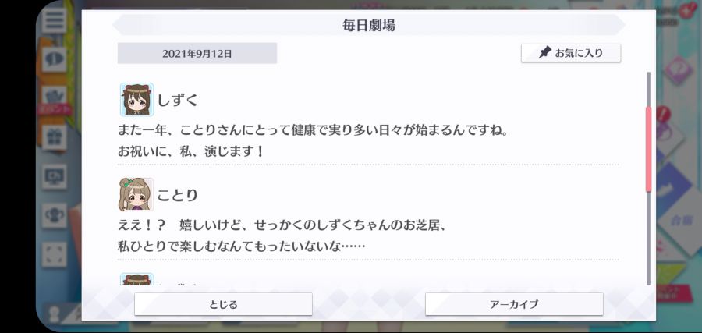
Task: Tap Shizuku's avatar icon in first message
Action: pyautogui.click(x=137, y=99)
